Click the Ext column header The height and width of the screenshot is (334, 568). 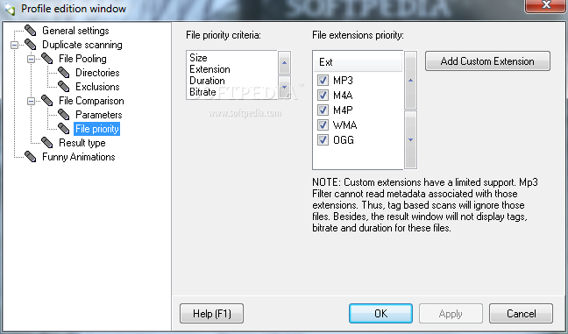pyautogui.click(x=358, y=62)
